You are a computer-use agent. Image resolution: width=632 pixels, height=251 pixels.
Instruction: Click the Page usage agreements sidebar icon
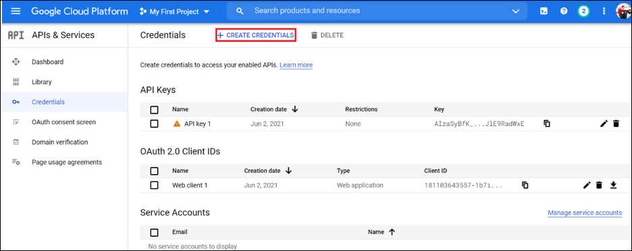16,162
